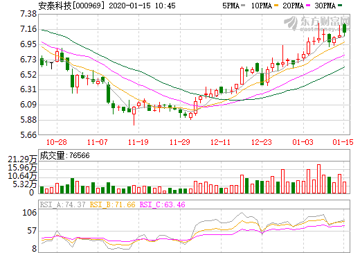Viewport: 360px width, 253px height.
Task: Click the 8 RSI axis label
Action: pos(34,249)
